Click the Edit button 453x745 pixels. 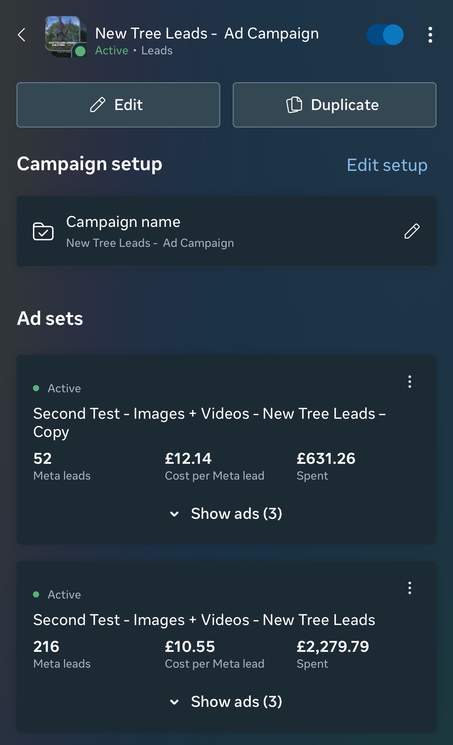(118, 105)
